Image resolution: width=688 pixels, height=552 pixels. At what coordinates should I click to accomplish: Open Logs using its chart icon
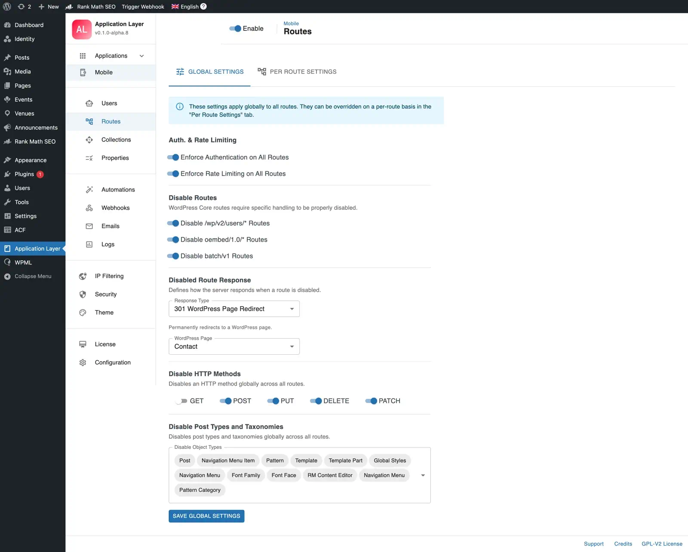click(x=89, y=244)
